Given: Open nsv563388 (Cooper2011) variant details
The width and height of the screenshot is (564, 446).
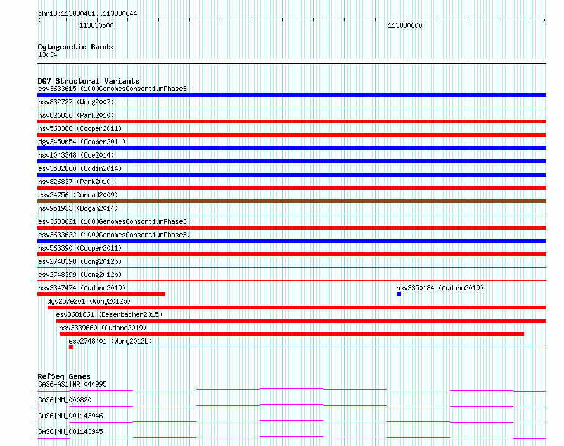Looking at the screenshot, I should coord(80,128).
